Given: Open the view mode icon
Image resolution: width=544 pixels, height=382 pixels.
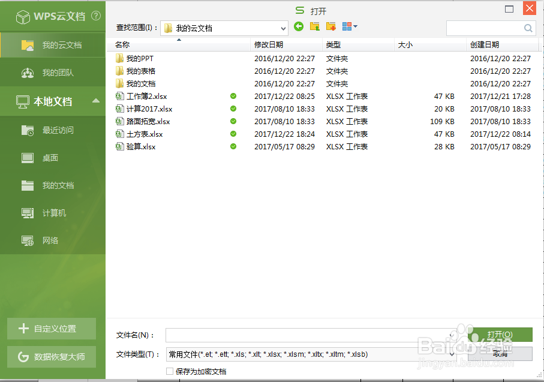Looking at the screenshot, I should click(348, 28).
